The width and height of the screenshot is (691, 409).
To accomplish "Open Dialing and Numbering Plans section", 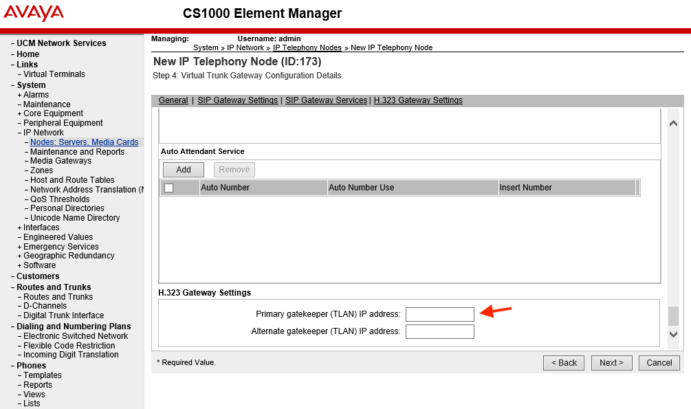I will point(74,327).
